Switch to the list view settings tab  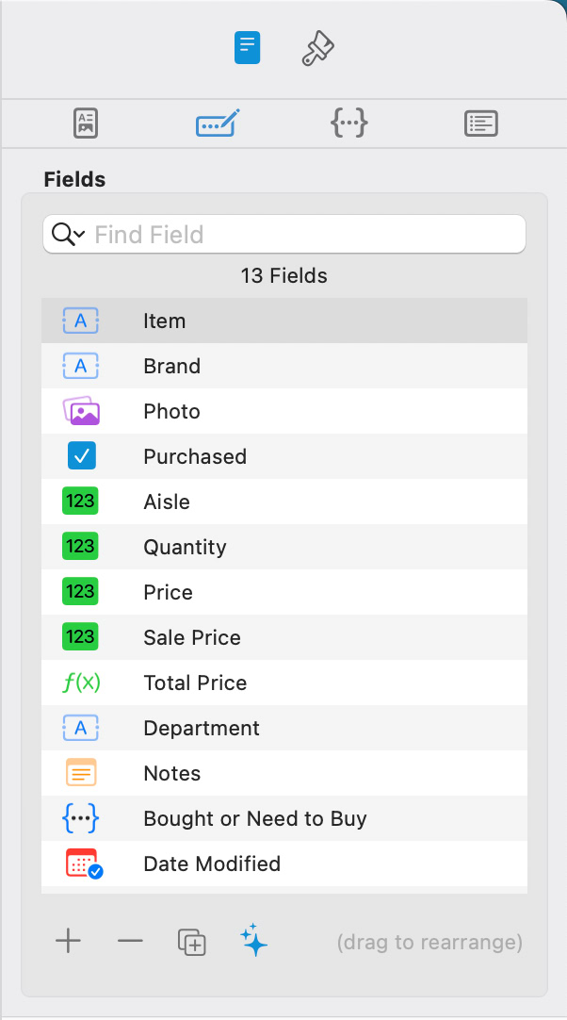[480, 123]
